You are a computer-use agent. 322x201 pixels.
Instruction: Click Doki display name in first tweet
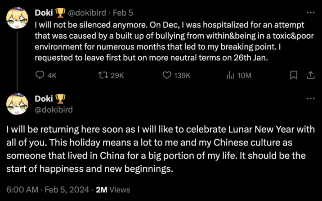pyautogui.click(x=43, y=13)
